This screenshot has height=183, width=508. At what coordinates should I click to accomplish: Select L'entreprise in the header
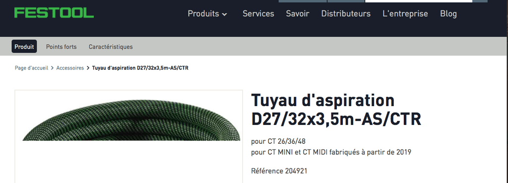click(x=405, y=13)
